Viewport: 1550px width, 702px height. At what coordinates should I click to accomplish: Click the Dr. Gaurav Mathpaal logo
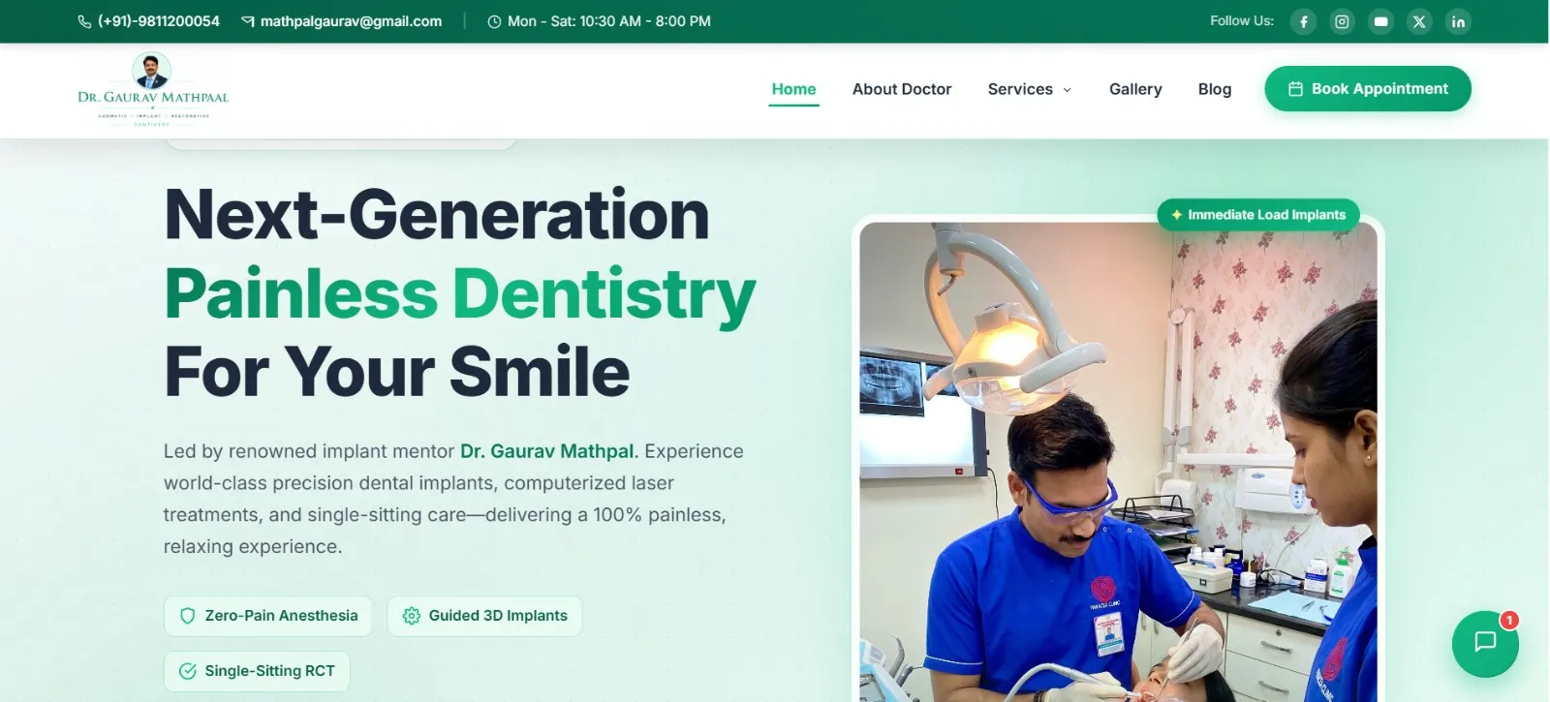153,90
